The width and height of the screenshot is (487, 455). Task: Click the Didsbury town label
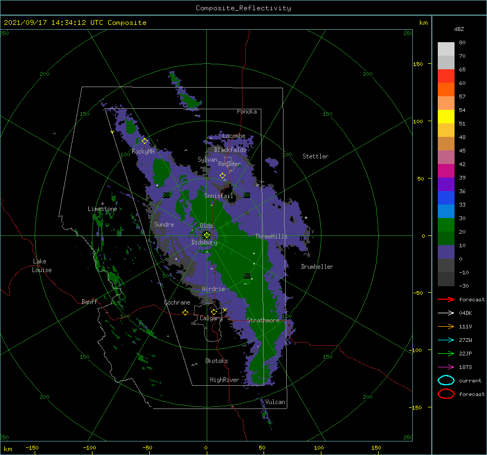[x=205, y=242]
